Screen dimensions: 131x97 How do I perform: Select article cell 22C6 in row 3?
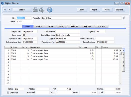coord(16,57)
